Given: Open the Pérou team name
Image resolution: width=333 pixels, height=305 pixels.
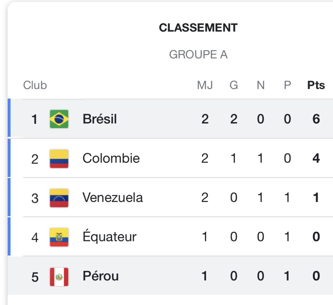Looking at the screenshot, I should (100, 276).
